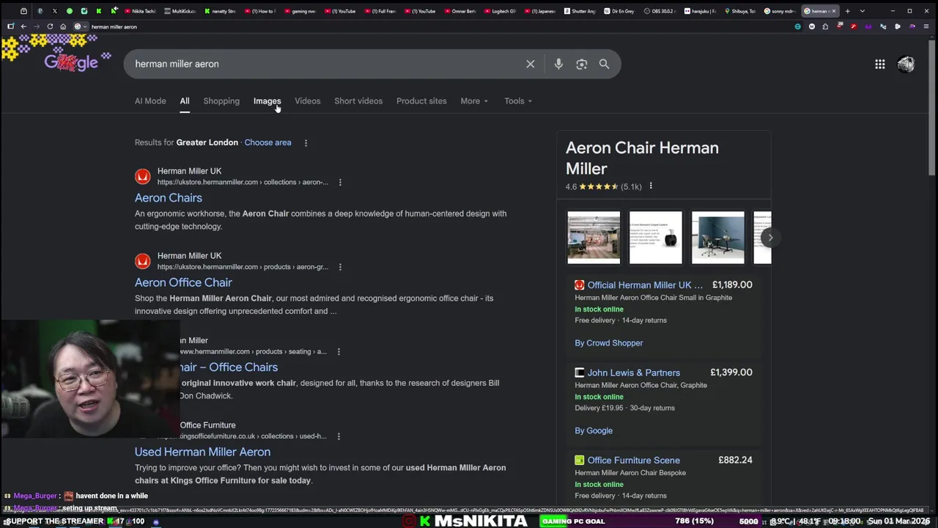This screenshot has width=938, height=528.
Task: Click Choose area link
Action: click(267, 142)
